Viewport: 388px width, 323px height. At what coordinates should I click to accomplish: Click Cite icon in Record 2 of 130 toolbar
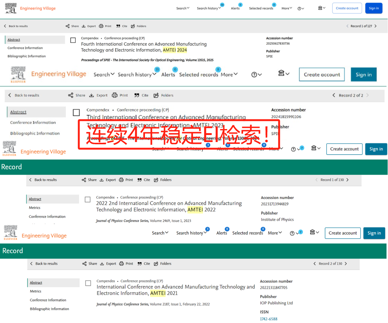click(140, 264)
